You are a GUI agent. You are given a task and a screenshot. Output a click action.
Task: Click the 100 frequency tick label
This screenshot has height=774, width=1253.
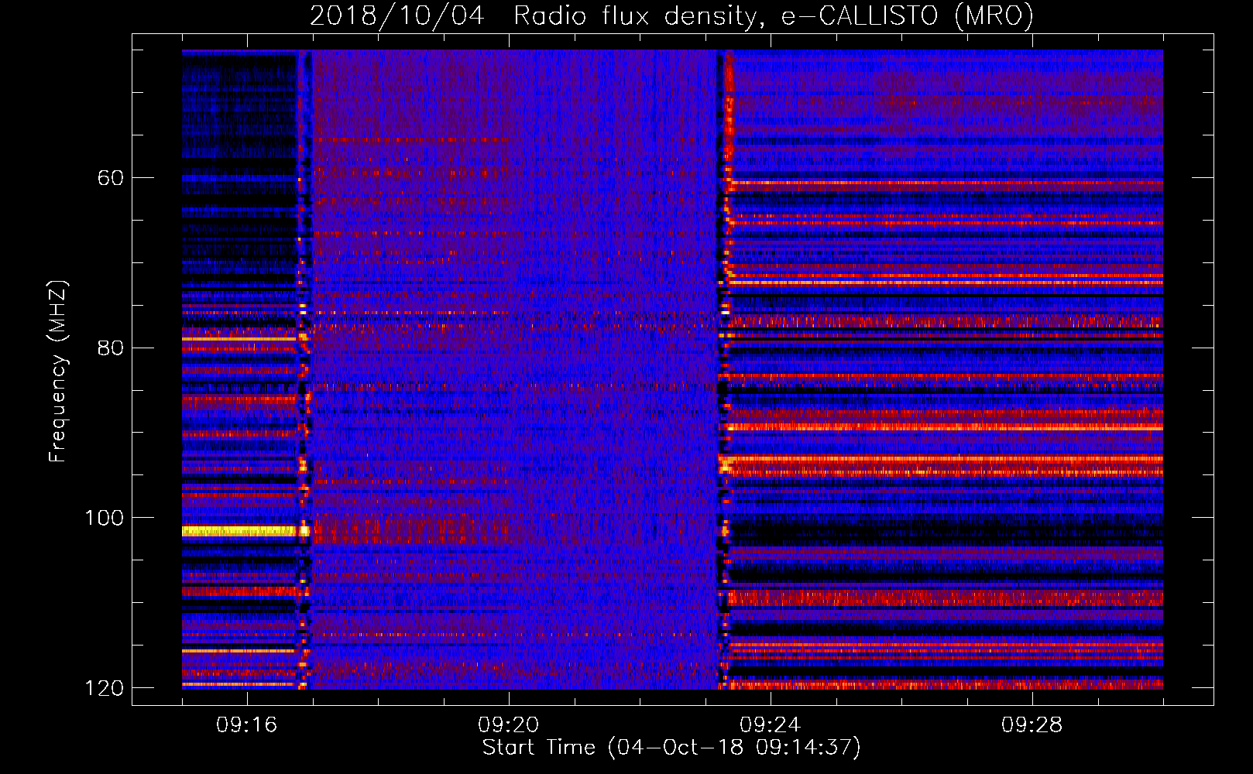104,518
